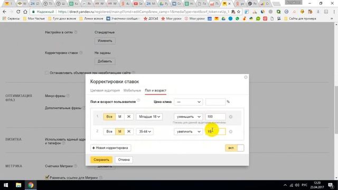The width and height of the screenshot is (338, 190).
Task: Select Все gender in row 1
Action: (x=109, y=117)
